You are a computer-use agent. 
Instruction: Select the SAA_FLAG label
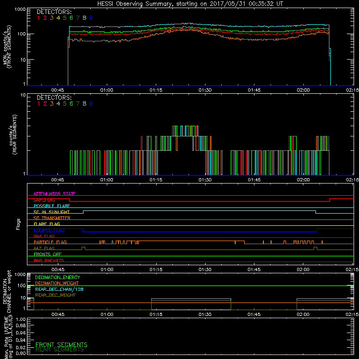44,236
